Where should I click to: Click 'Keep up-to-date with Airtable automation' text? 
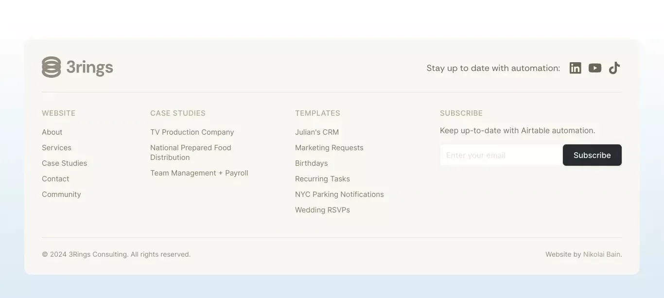pyautogui.click(x=518, y=131)
